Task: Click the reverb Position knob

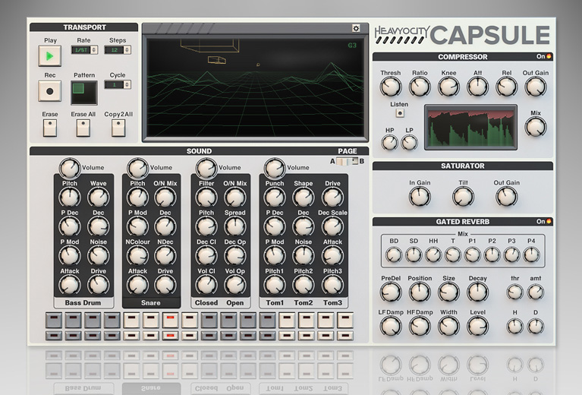Action: [x=420, y=292]
